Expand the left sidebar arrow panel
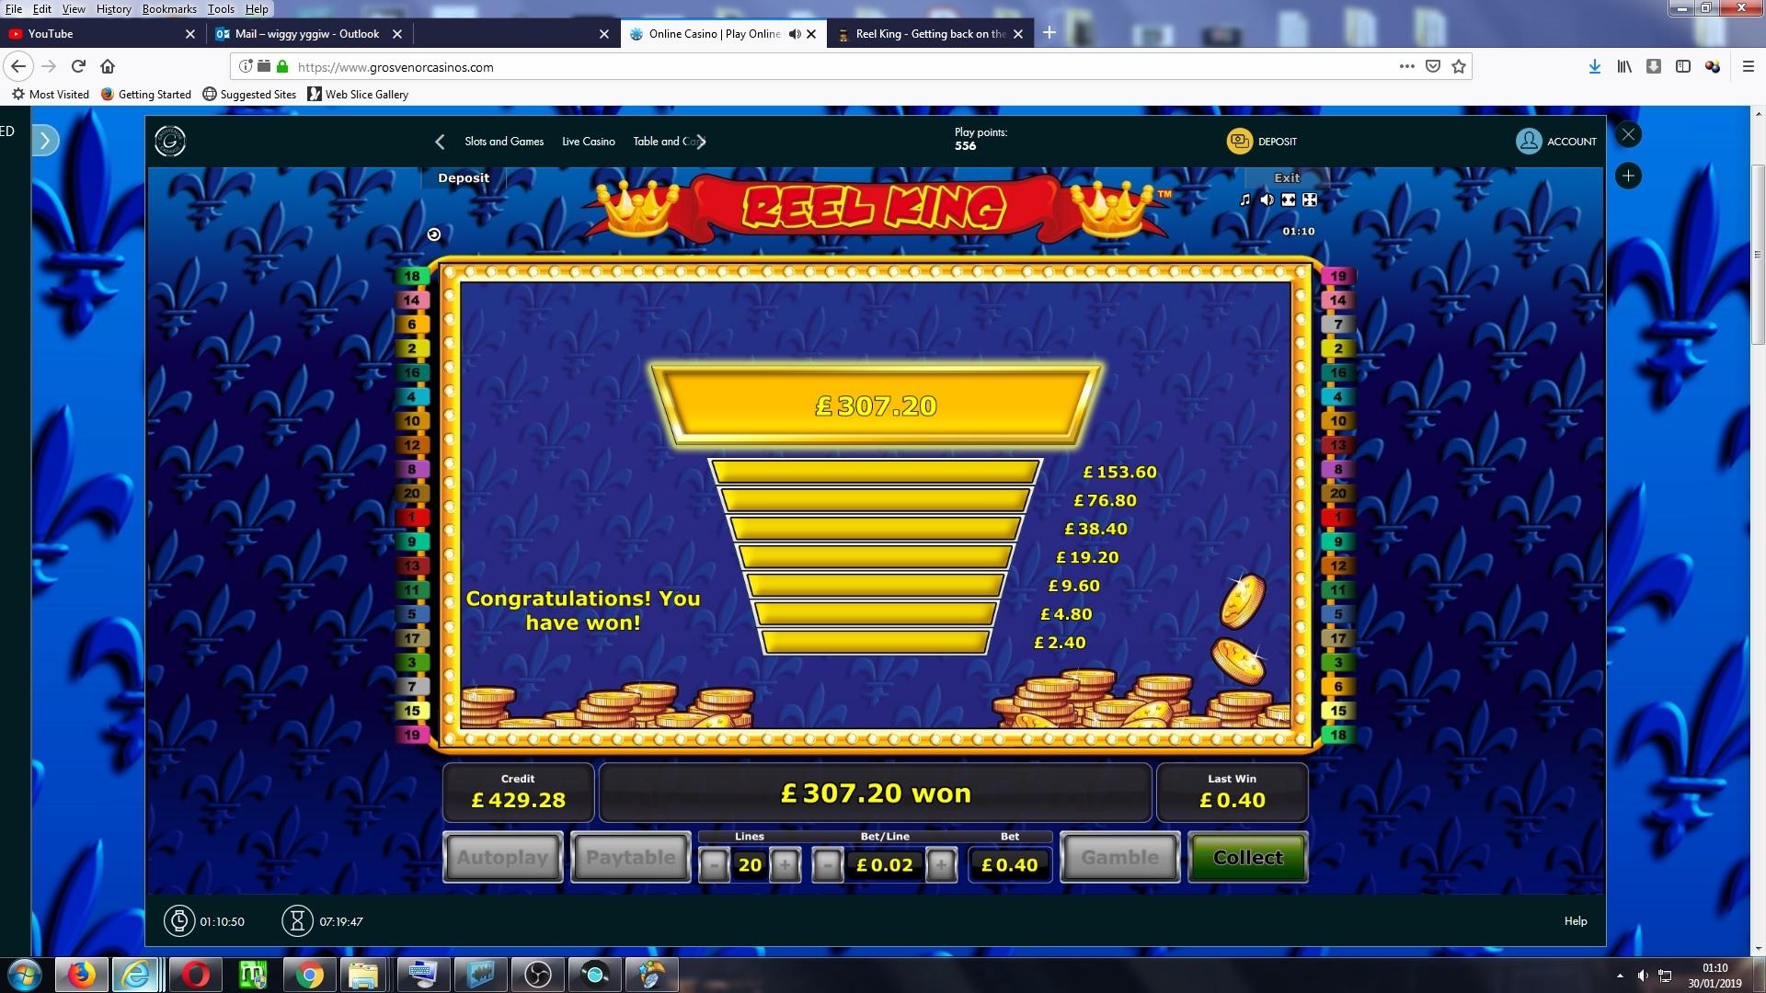 point(46,140)
